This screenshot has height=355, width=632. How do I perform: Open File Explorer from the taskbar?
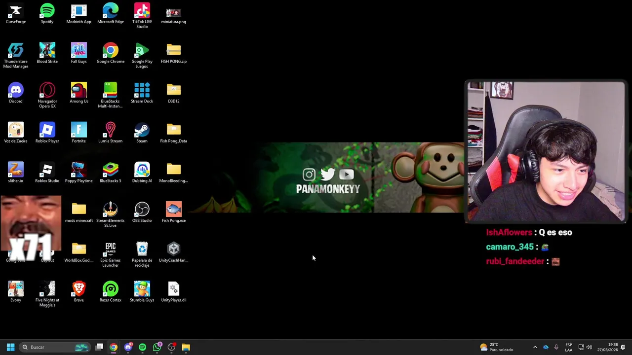[186, 347]
